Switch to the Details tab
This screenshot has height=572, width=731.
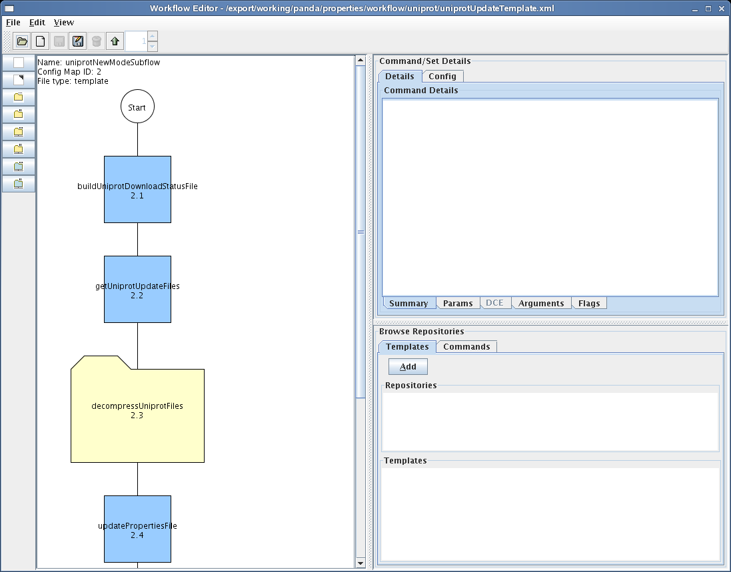400,77
